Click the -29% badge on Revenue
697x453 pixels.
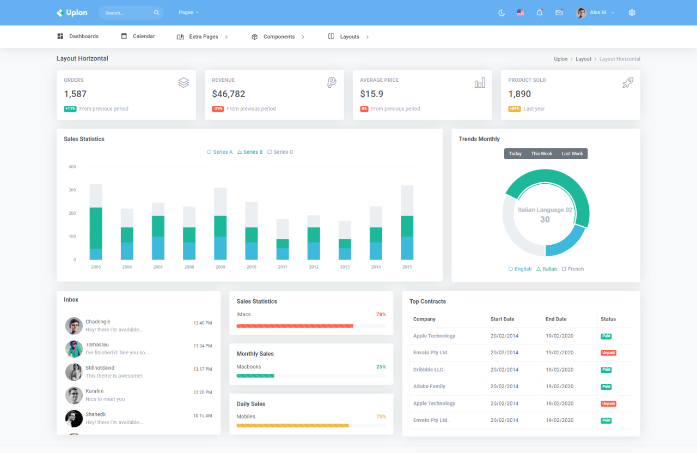218,109
